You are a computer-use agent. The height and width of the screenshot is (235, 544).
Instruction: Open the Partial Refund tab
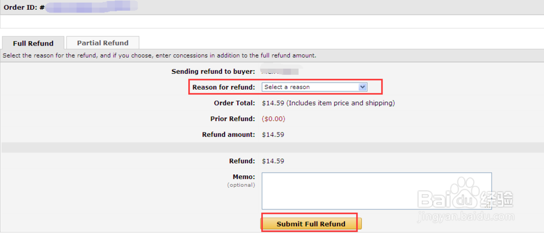102,43
